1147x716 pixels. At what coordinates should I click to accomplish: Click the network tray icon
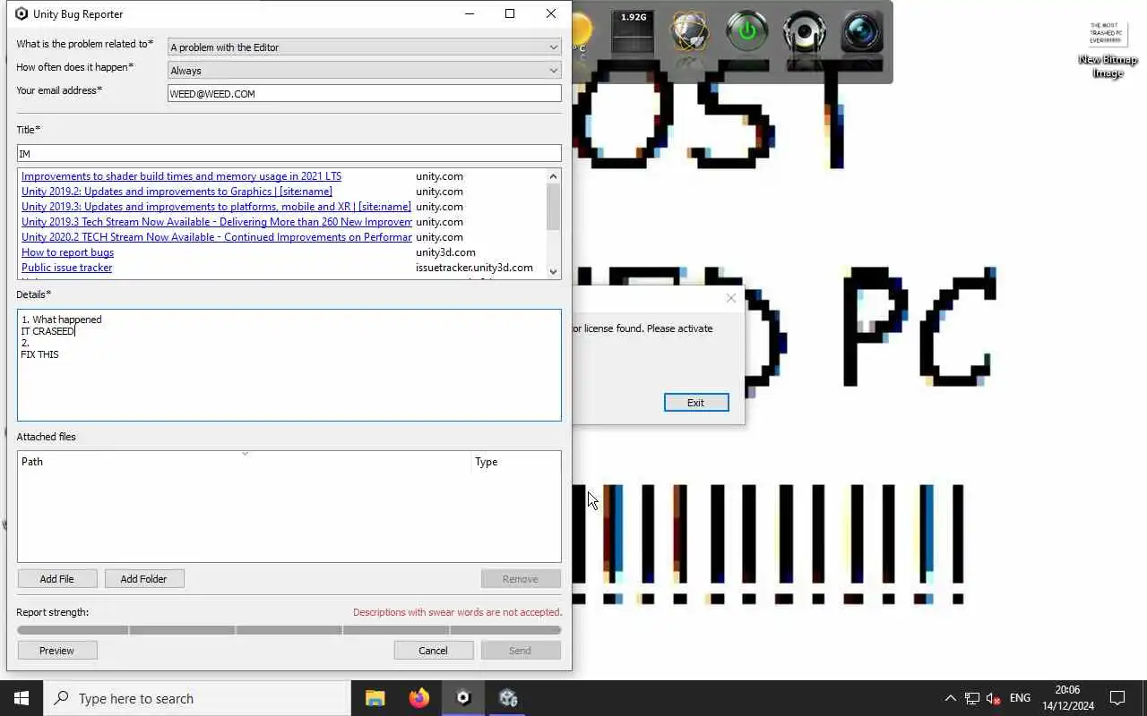coord(971,698)
